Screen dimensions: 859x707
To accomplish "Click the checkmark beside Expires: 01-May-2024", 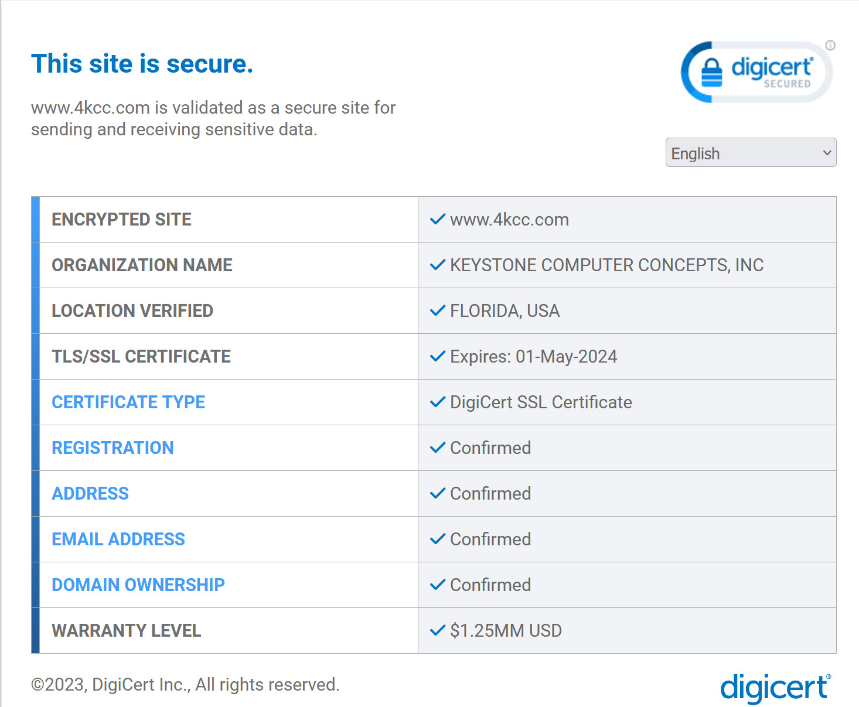I will [x=438, y=357].
